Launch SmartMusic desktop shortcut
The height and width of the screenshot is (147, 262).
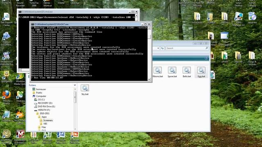point(7,136)
